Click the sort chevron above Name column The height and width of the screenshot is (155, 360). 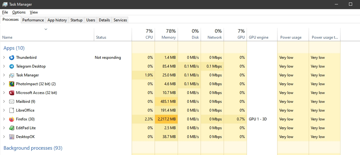pyautogui.click(x=46, y=29)
